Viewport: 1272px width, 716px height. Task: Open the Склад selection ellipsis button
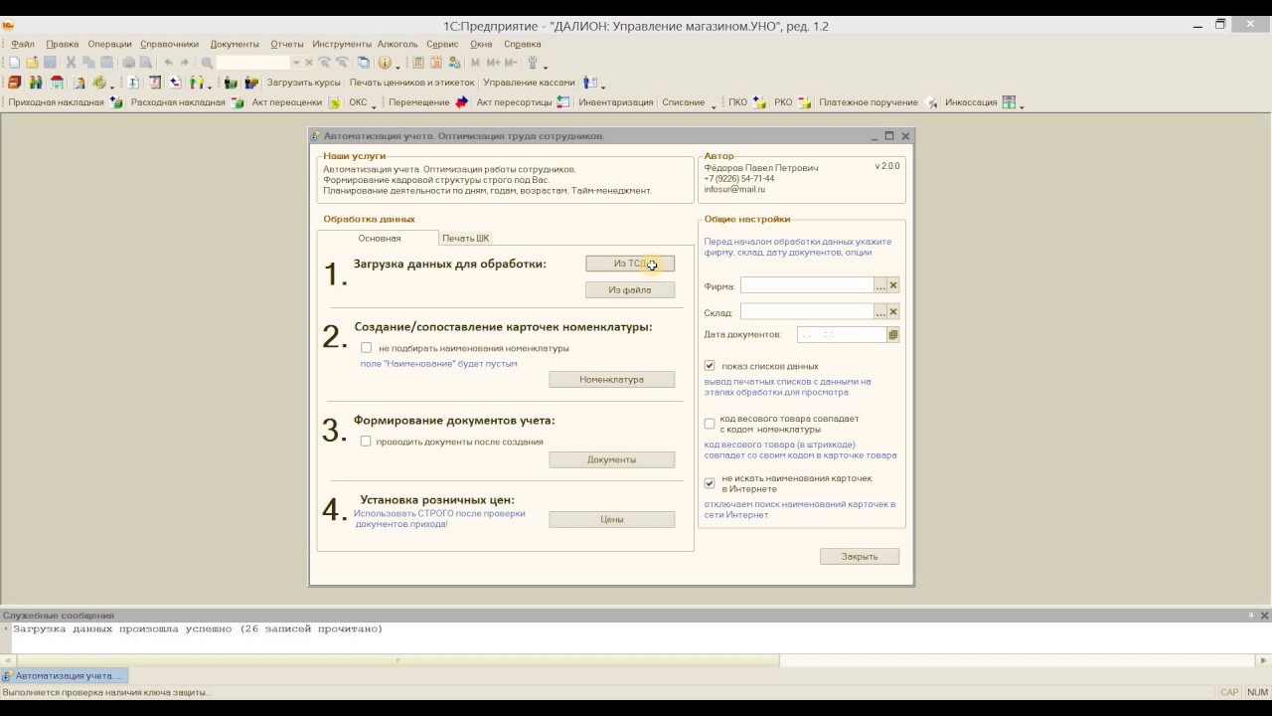click(x=880, y=312)
